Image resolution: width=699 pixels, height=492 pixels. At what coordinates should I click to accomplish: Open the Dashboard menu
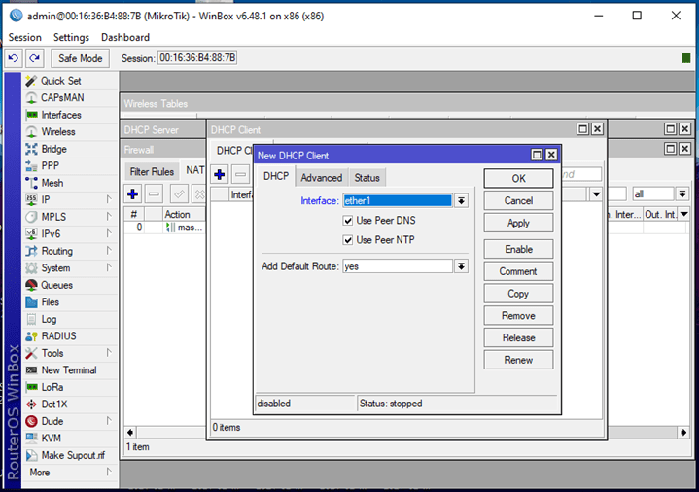pyautogui.click(x=125, y=38)
